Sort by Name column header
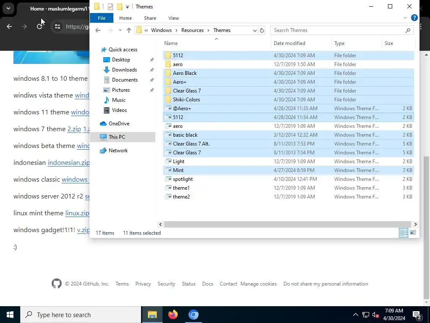The width and height of the screenshot is (430, 323). (171, 43)
